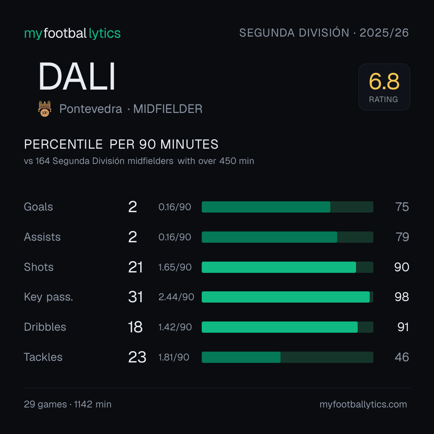
Task: Open the myfootballytics logo
Action: (72, 33)
